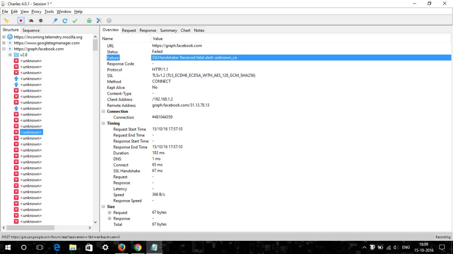Select the Overview tab
The height and width of the screenshot is (254, 453).
111,30
